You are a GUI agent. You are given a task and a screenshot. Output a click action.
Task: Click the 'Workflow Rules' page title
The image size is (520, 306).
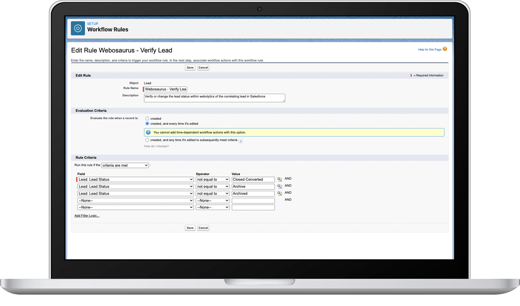pyautogui.click(x=108, y=29)
